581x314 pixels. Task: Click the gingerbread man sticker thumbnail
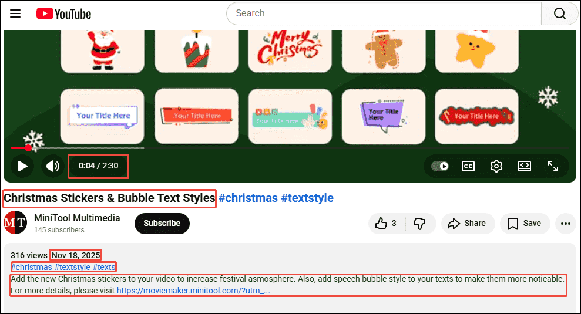coord(383,50)
